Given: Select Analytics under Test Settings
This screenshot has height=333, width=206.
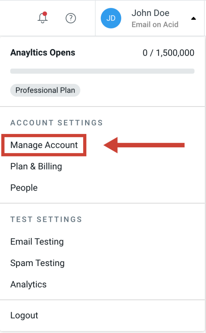Looking at the screenshot, I should tap(28, 284).
